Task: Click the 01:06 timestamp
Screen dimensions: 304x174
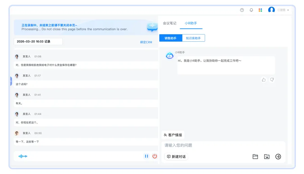Action: (38, 57)
